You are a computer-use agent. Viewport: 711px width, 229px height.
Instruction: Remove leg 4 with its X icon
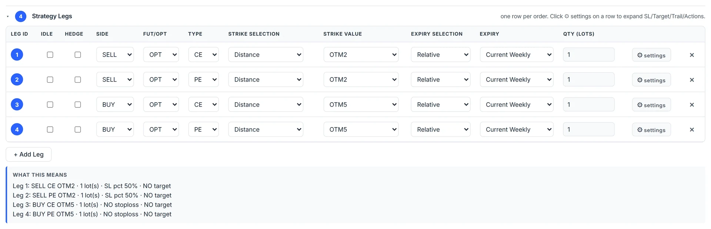click(x=691, y=130)
